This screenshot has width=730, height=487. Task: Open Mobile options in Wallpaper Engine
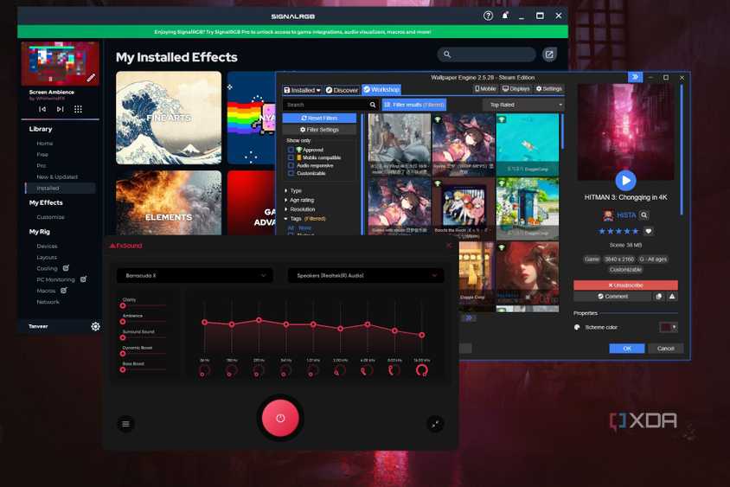coord(485,88)
